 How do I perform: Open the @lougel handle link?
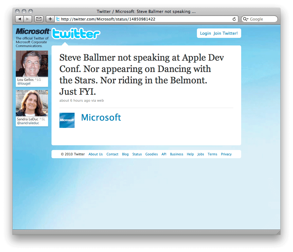tap(24, 83)
